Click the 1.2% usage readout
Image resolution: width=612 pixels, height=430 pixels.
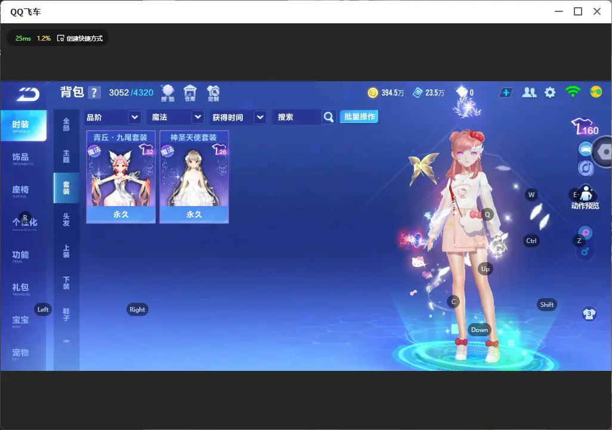click(44, 38)
